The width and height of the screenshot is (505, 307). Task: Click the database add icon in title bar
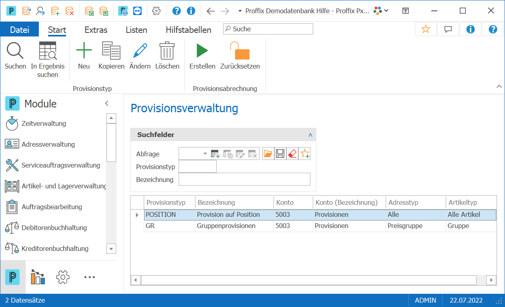tap(55, 11)
